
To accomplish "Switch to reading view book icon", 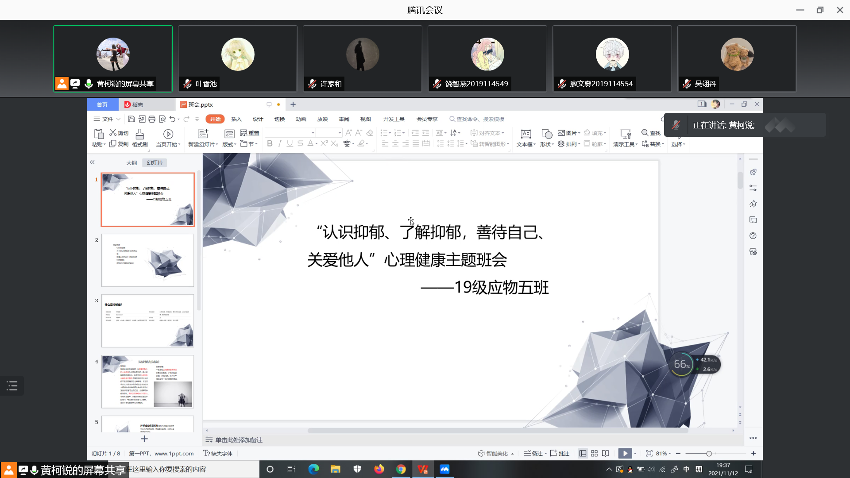I will [605, 453].
